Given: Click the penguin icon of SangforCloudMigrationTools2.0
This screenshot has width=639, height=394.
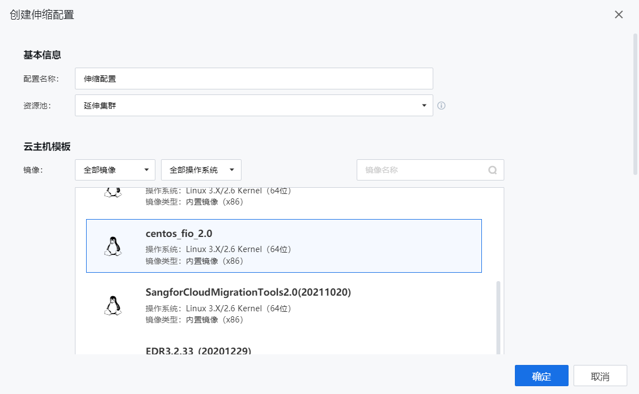Looking at the screenshot, I should click(113, 305).
